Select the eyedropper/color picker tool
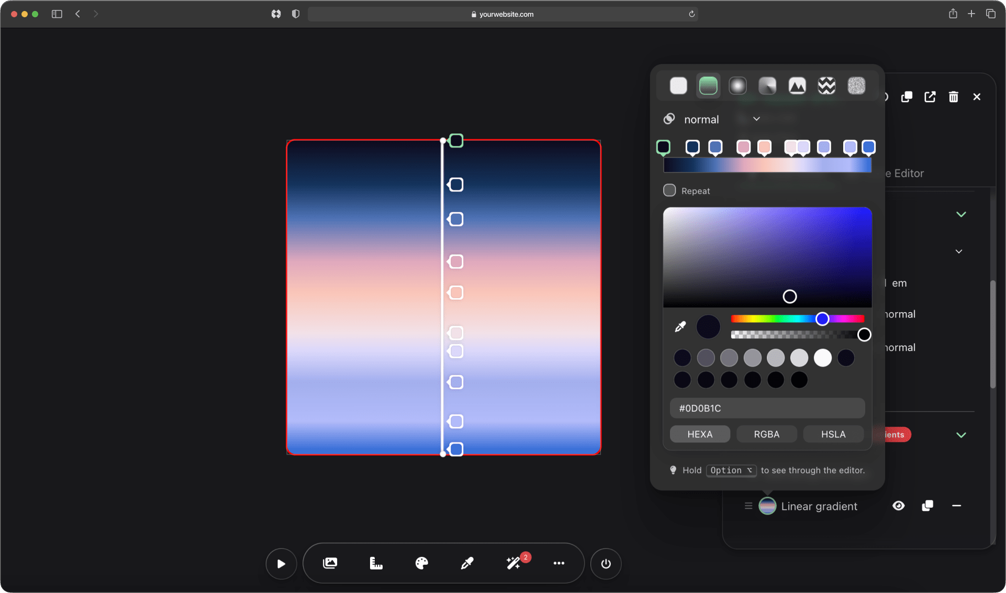This screenshot has width=1006, height=593. (x=679, y=326)
